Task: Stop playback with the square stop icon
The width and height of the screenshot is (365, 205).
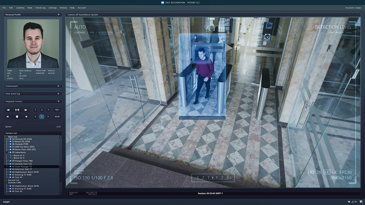Action: pos(17,116)
